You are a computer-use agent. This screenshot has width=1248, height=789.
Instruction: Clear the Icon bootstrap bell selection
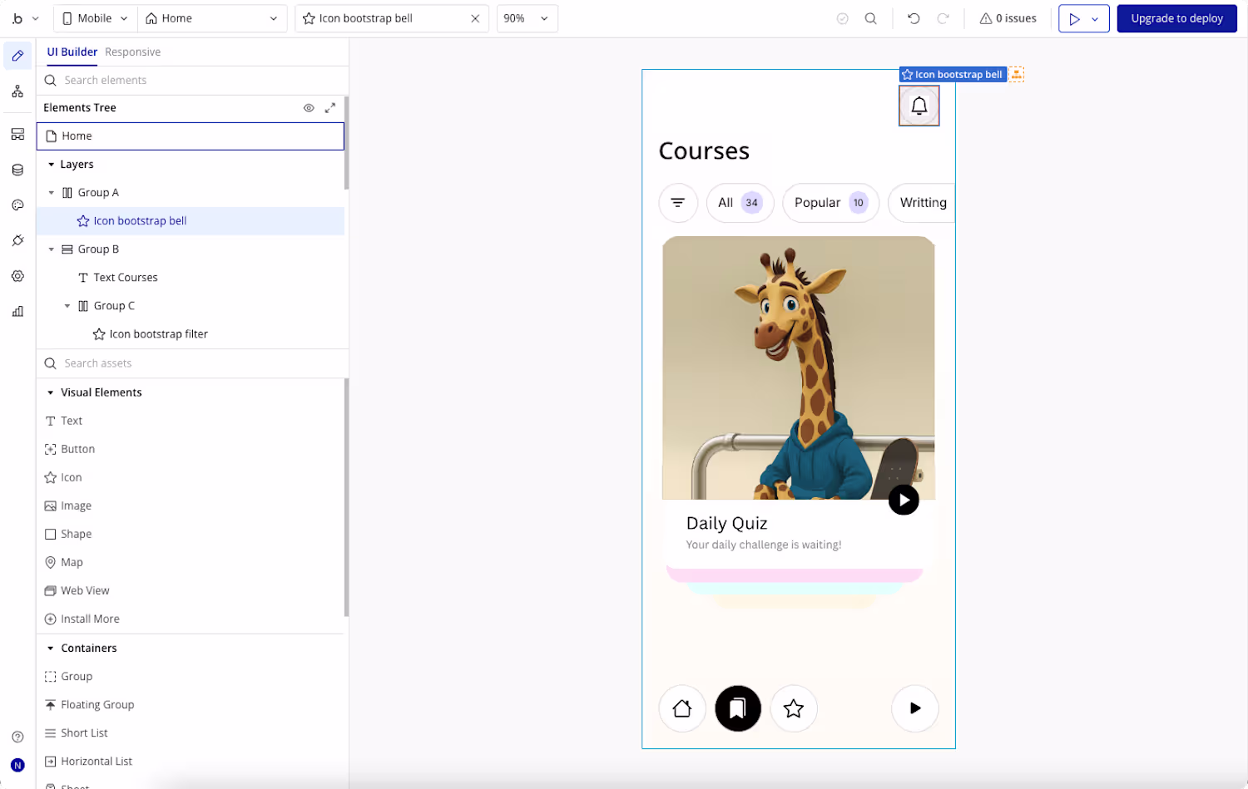point(475,18)
